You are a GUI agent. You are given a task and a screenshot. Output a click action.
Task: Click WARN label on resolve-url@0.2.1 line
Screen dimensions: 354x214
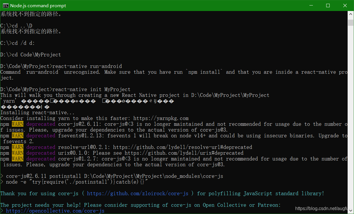pyautogui.click(x=18, y=147)
